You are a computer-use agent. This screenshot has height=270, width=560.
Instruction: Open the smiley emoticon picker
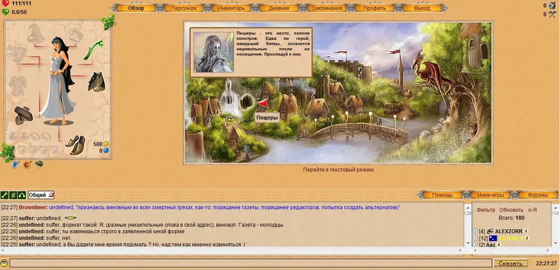click(4, 264)
